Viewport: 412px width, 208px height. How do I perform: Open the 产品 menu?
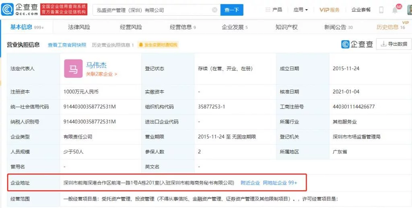[x=277, y=10]
